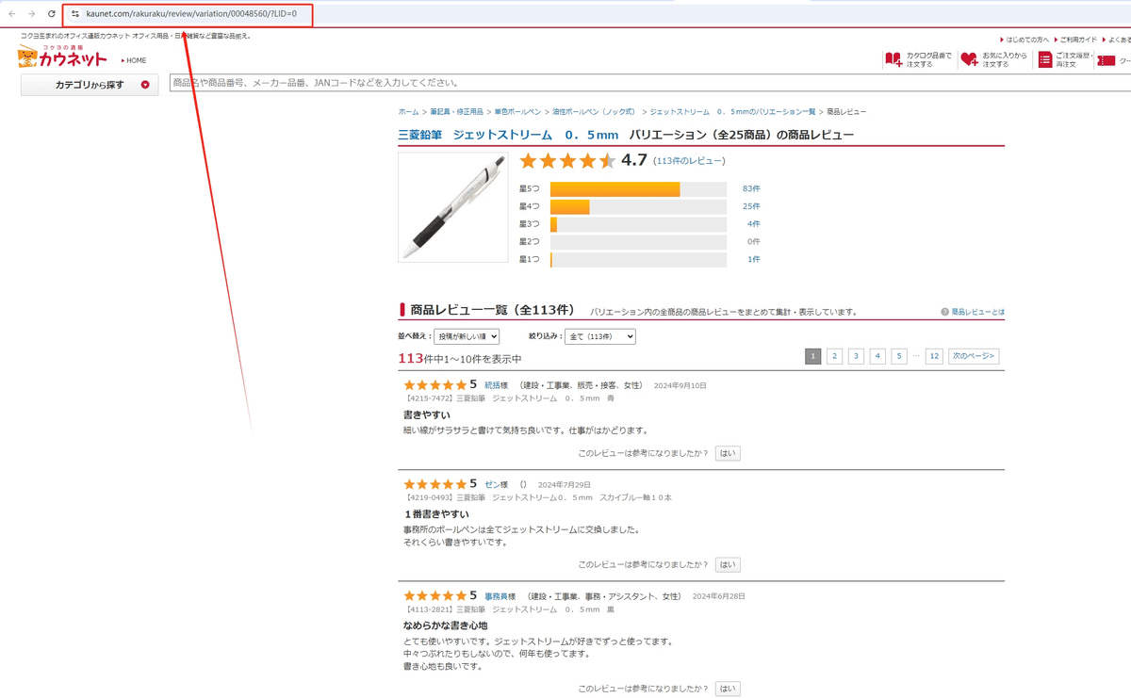1131x698 pixels.
Task: Click the Kaunet logo
Action: [62, 57]
